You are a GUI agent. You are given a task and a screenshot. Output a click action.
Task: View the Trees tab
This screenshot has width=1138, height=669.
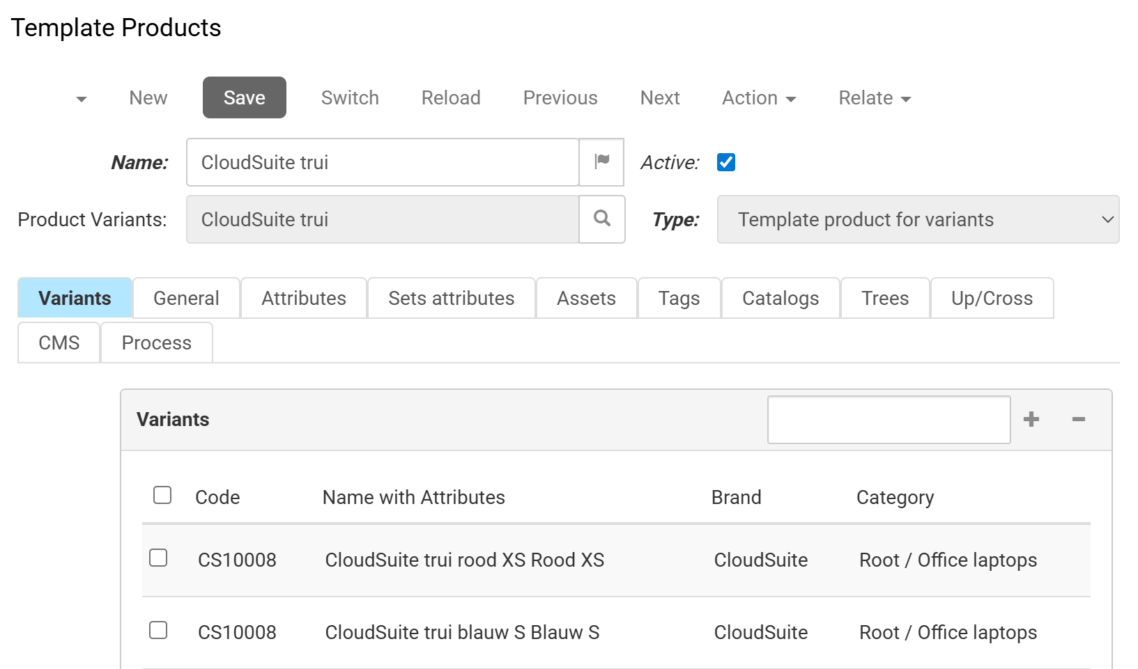(x=885, y=298)
